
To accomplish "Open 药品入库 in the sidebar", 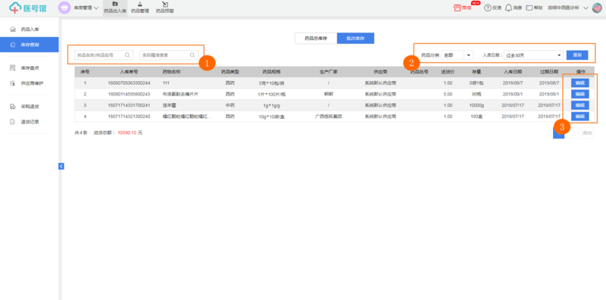I will point(30,29).
